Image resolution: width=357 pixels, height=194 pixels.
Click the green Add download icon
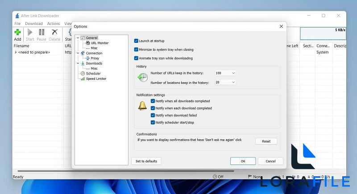(17, 32)
